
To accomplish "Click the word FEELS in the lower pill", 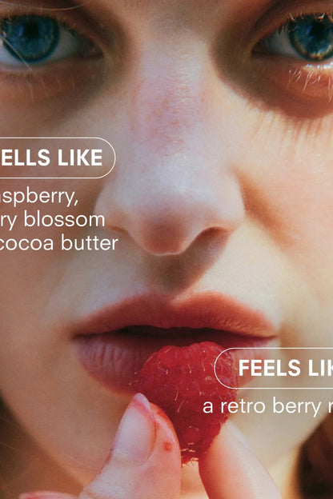I will coord(270,368).
